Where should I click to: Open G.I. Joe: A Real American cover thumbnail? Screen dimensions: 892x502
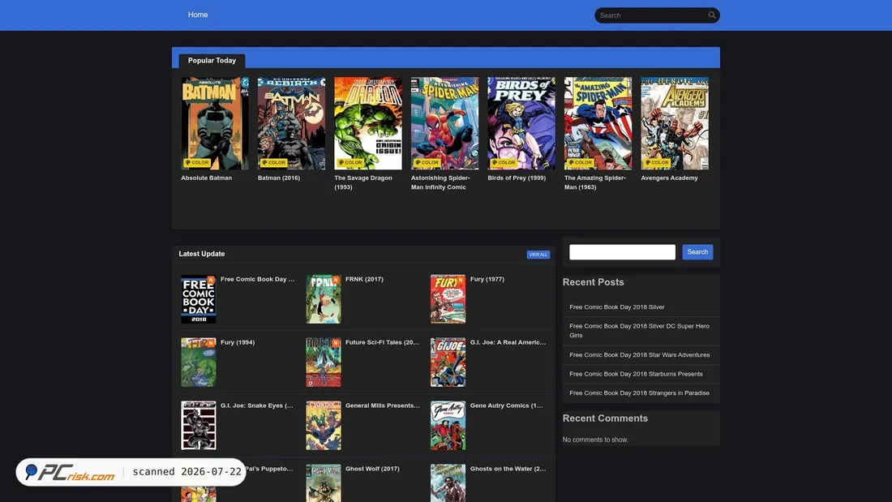point(448,363)
